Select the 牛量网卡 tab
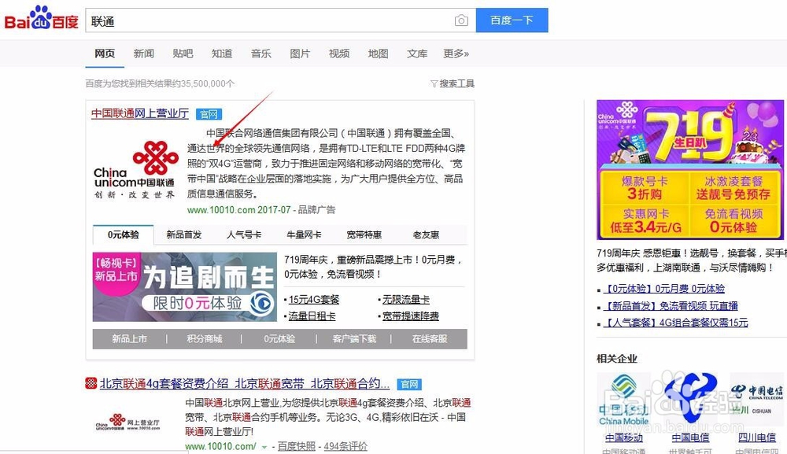 [x=304, y=234]
